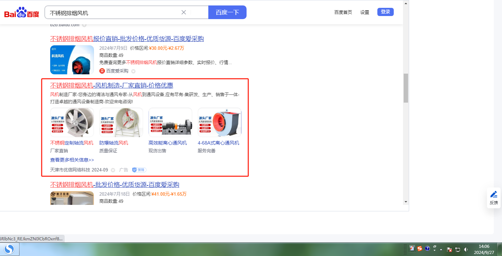Viewport: 502px width, 256px height.
Task: Open the 高效能离心通风机 link
Action: click(168, 143)
